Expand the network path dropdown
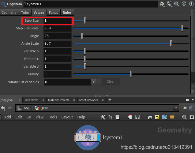This screenshot has width=195, height=153. coord(176,108)
